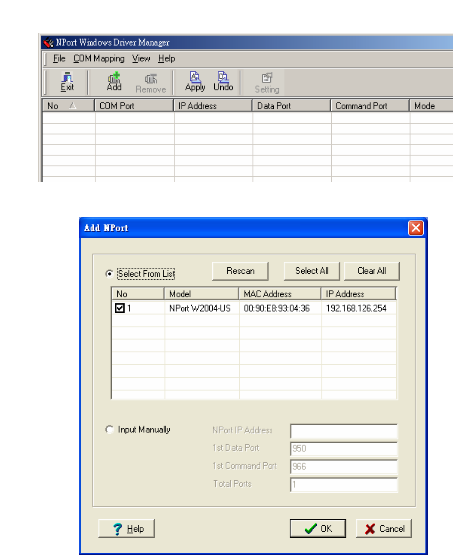
Task: Click the Clear All button
Action: click(x=371, y=271)
